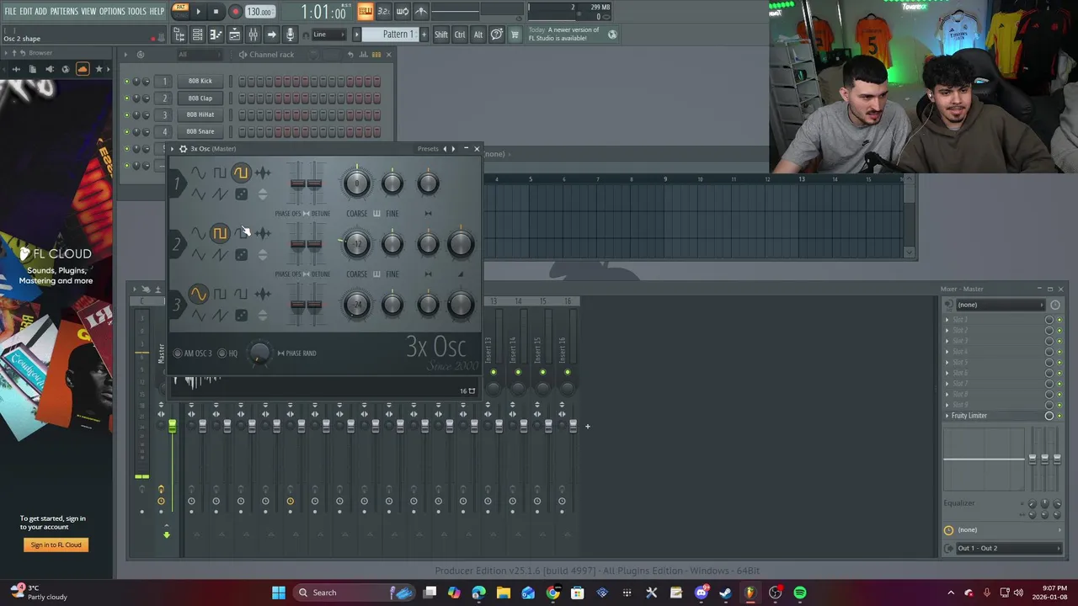Select saw wave shape for oscillator 2
Viewport: 1078px width, 606px height.
(x=220, y=255)
